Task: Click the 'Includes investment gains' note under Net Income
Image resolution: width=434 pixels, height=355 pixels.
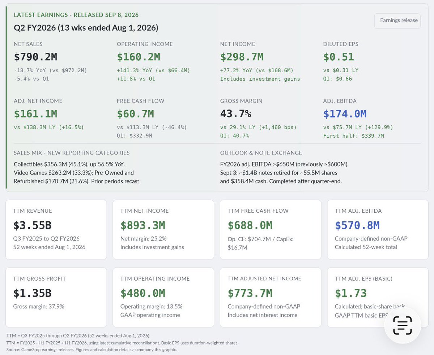Action: (260, 79)
